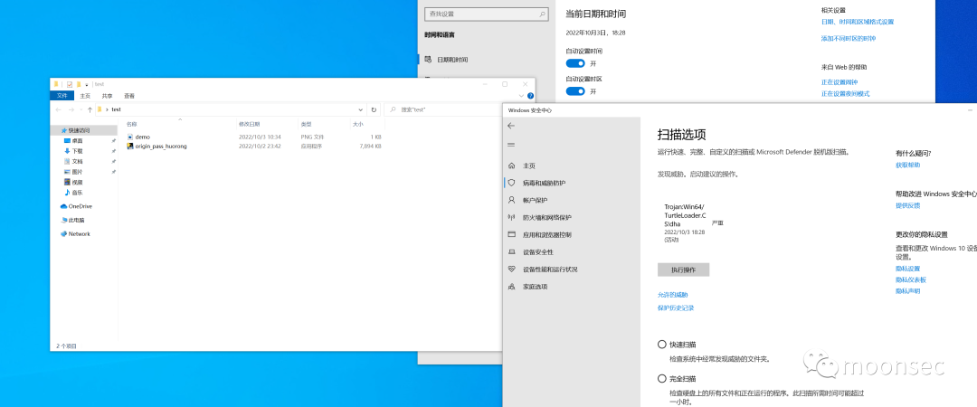
Task: Click the 隐私声明 link
Action: click(908, 291)
